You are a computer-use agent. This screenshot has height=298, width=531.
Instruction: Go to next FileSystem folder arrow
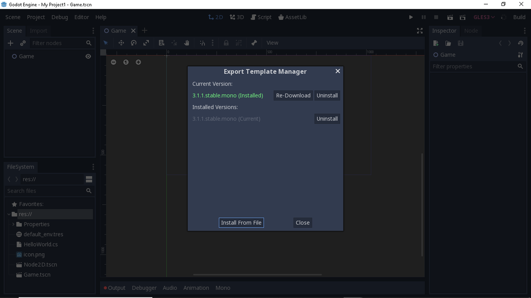[x=17, y=179]
